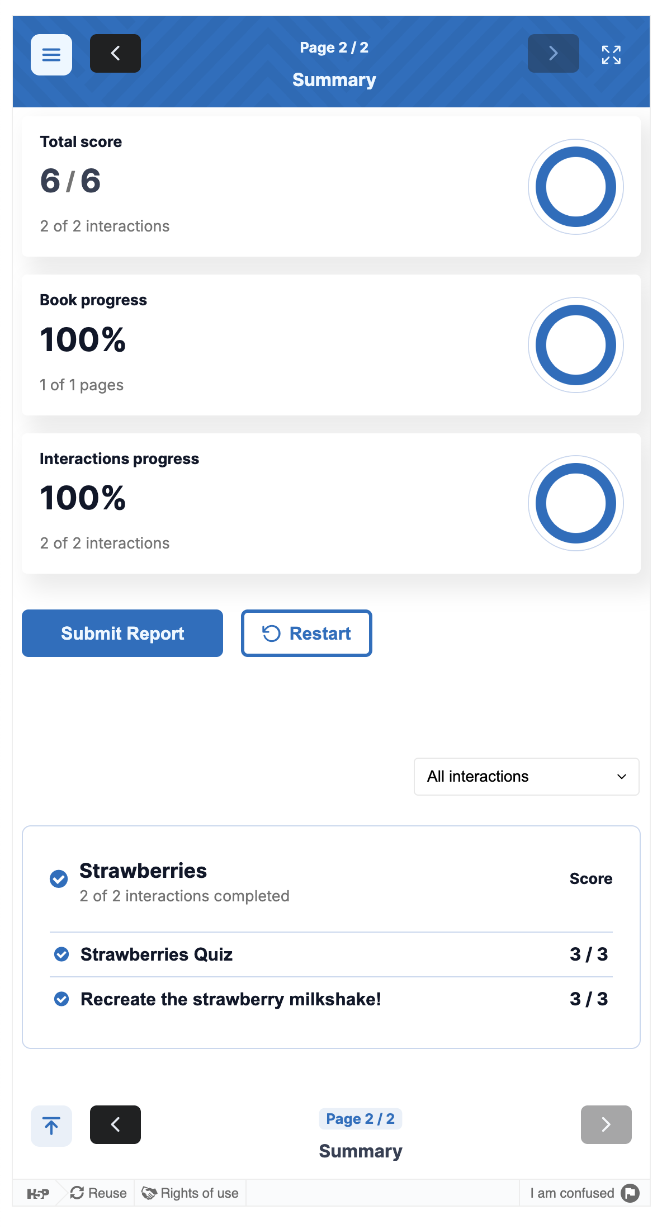662x1229 pixels.
Task: Open Recreate the strawberry milkshake! interaction
Action: click(230, 999)
